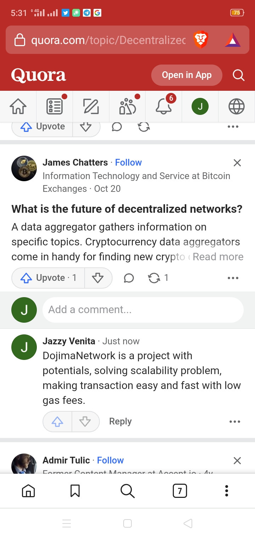The height and width of the screenshot is (539, 255).
Task: Downvote James Chatters' answer
Action: tap(98, 278)
